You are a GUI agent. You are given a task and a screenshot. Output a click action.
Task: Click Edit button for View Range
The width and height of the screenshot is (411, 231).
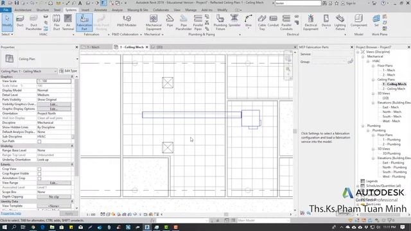54,183
